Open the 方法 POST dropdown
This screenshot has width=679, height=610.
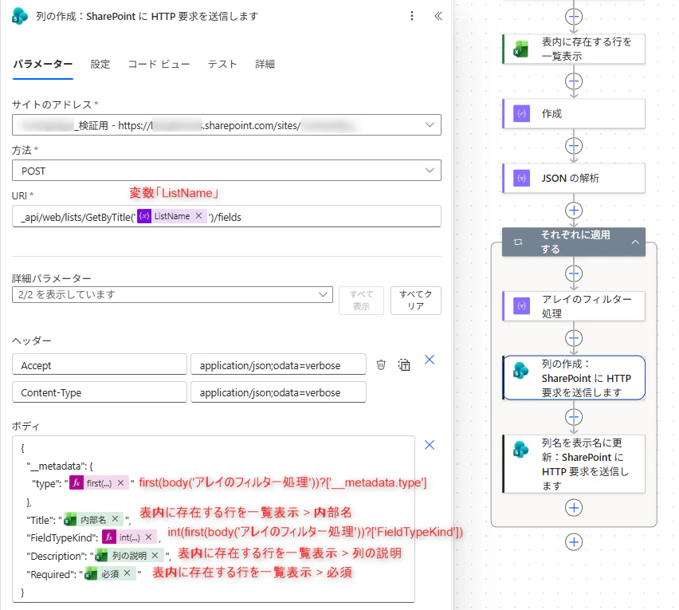pyautogui.click(x=226, y=171)
